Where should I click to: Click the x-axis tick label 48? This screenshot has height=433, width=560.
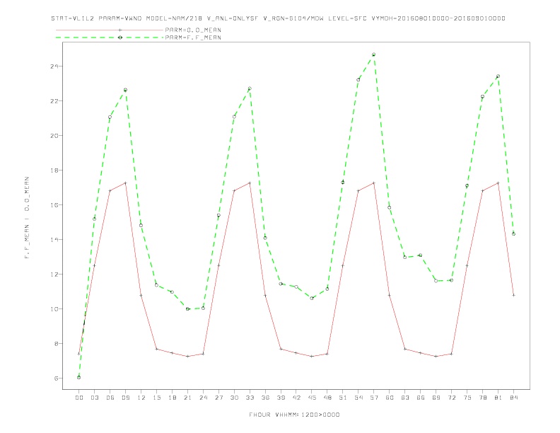click(327, 398)
